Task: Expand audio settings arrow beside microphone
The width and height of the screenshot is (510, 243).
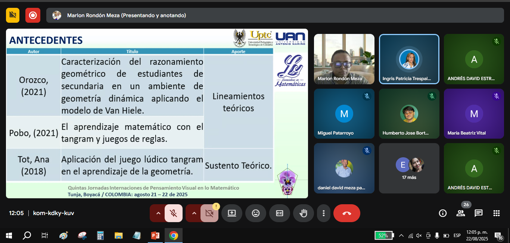Action: click(158, 213)
